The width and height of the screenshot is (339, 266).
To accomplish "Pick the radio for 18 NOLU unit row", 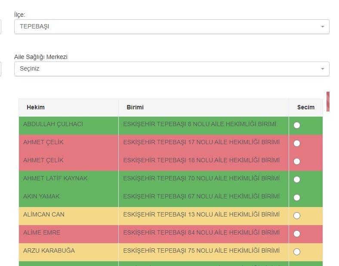I will tap(297, 161).
